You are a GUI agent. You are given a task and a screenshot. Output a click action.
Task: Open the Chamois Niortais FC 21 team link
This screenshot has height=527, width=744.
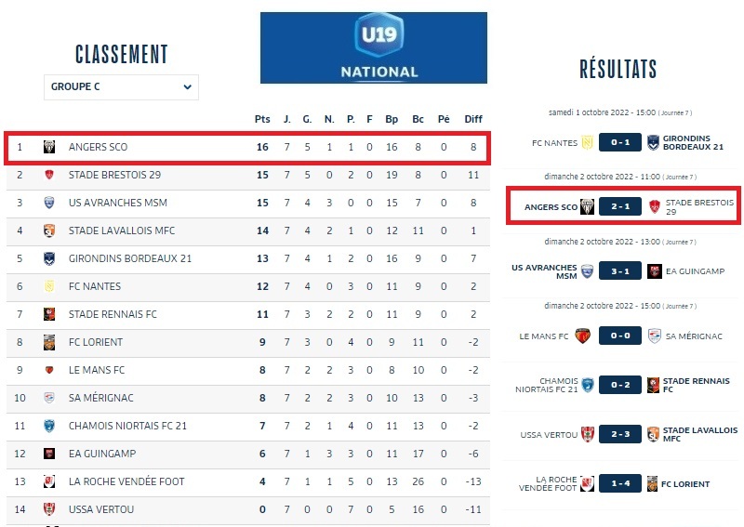pos(127,426)
